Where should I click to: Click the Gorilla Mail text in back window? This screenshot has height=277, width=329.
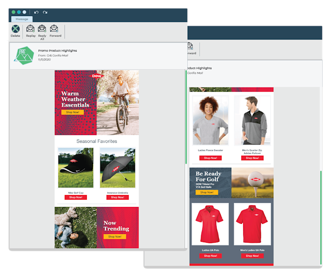tap(195, 73)
